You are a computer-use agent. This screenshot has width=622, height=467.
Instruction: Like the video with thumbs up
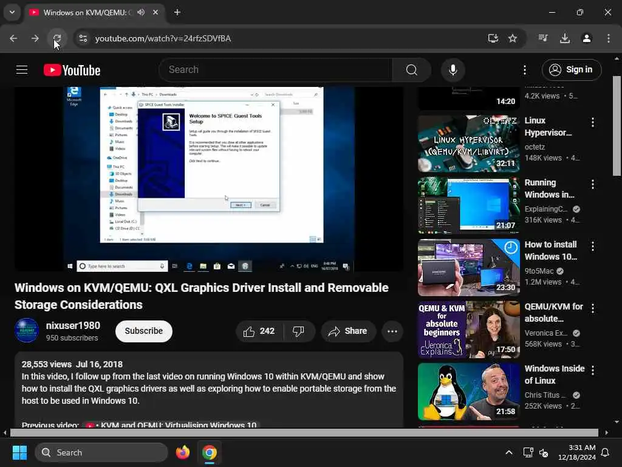259,331
